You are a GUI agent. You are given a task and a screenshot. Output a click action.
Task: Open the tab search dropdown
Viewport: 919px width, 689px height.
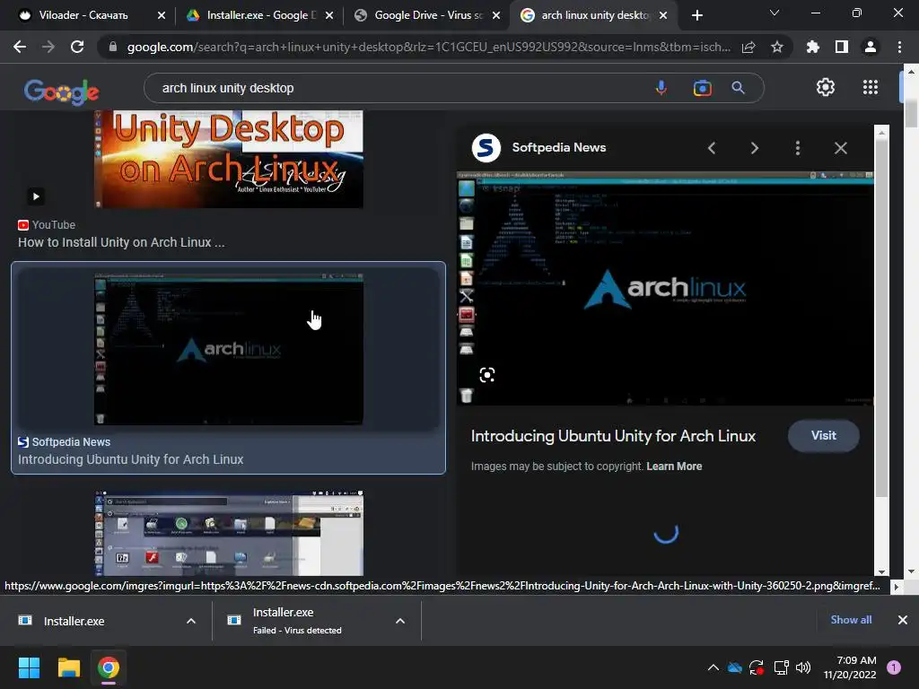point(775,13)
